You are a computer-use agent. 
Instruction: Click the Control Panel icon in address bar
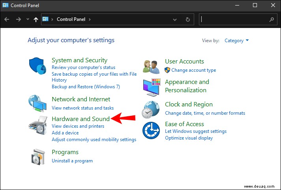[x=45, y=19]
